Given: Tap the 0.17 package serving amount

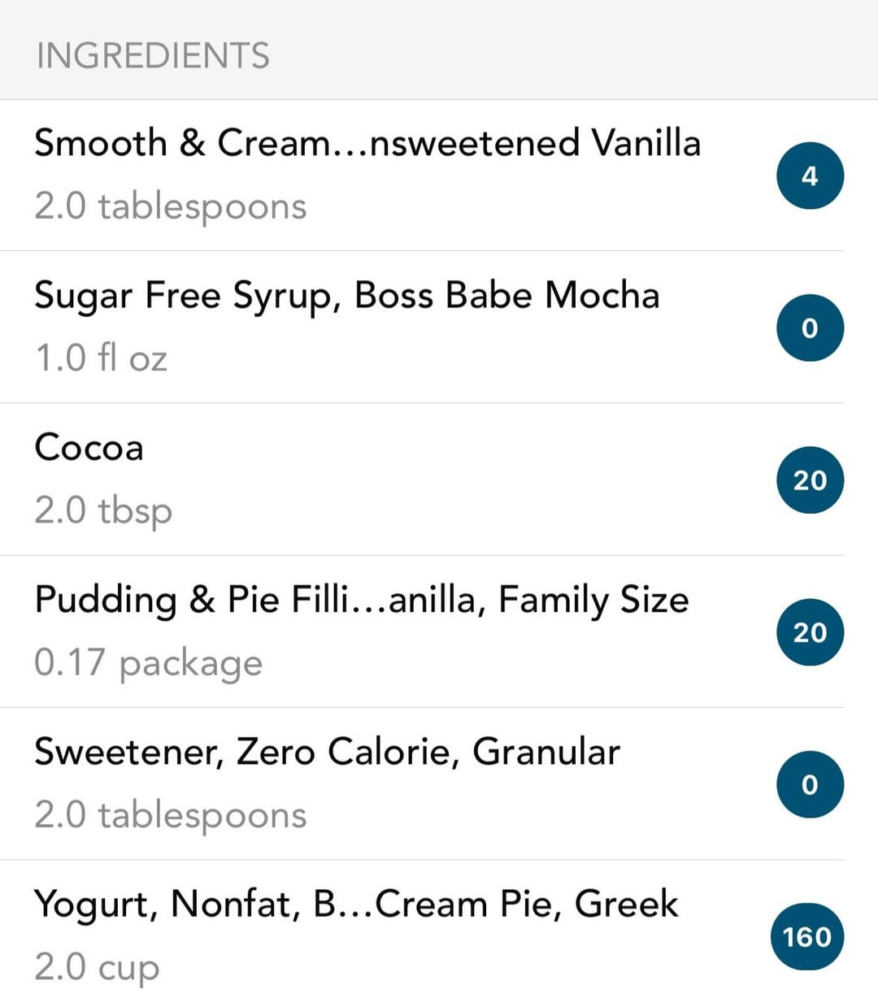Looking at the screenshot, I should (149, 663).
